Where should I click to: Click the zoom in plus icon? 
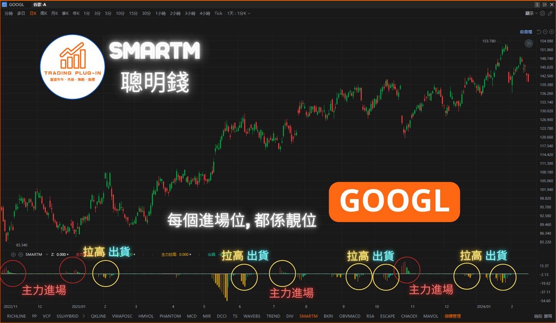(551, 32)
